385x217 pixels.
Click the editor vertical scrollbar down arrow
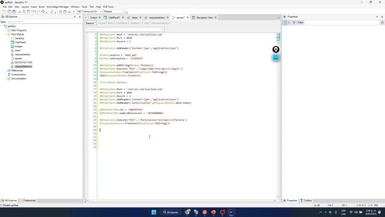click(278, 197)
